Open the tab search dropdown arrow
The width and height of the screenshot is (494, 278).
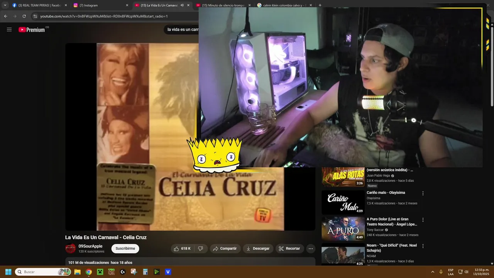click(5, 5)
